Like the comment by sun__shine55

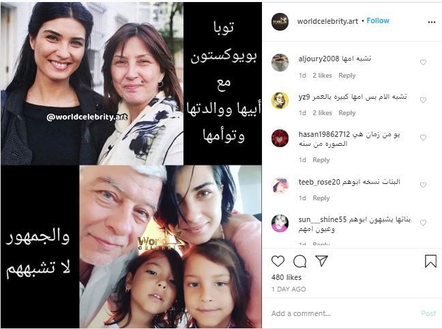tap(423, 223)
